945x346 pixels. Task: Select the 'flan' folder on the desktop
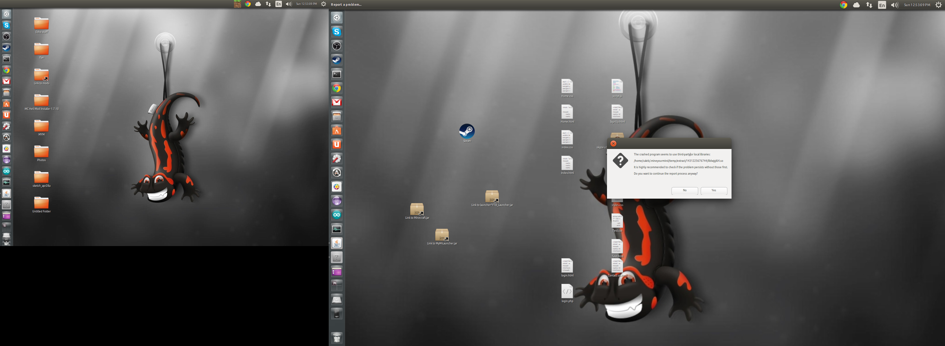[x=41, y=51]
